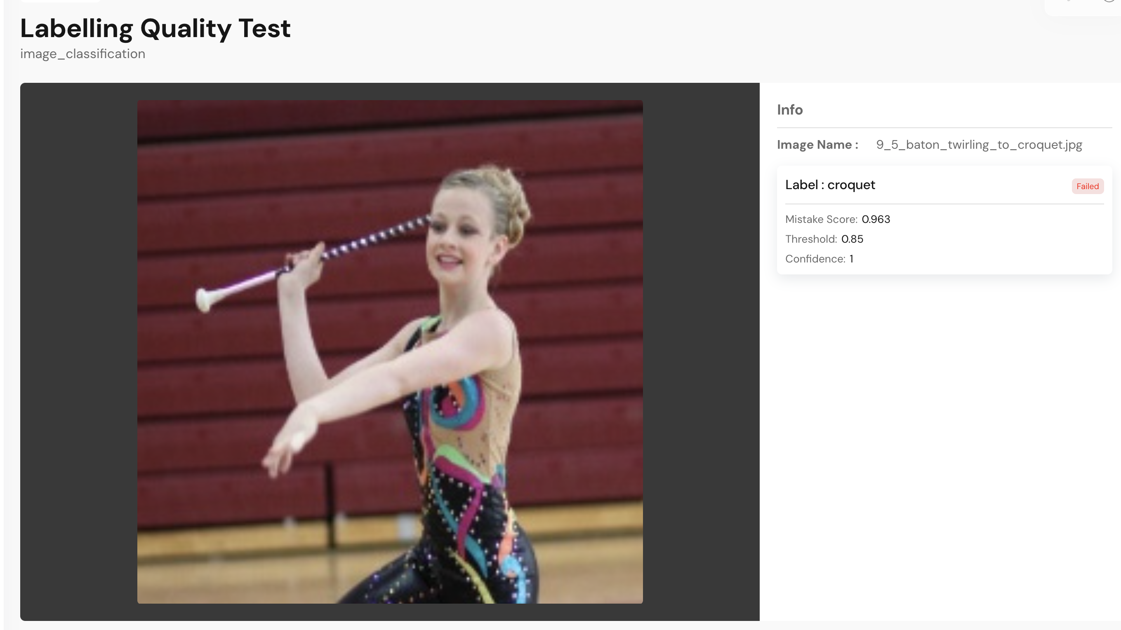Click the Confidence label text
Viewport: 1121px width, 630px height.
pos(815,259)
